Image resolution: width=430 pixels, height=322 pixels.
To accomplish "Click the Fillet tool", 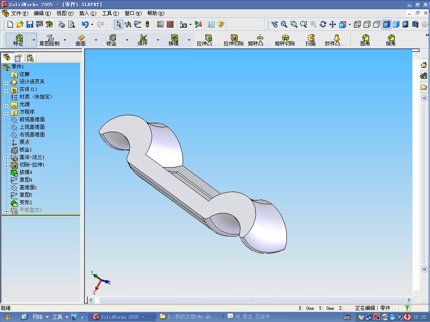I will tap(365, 40).
